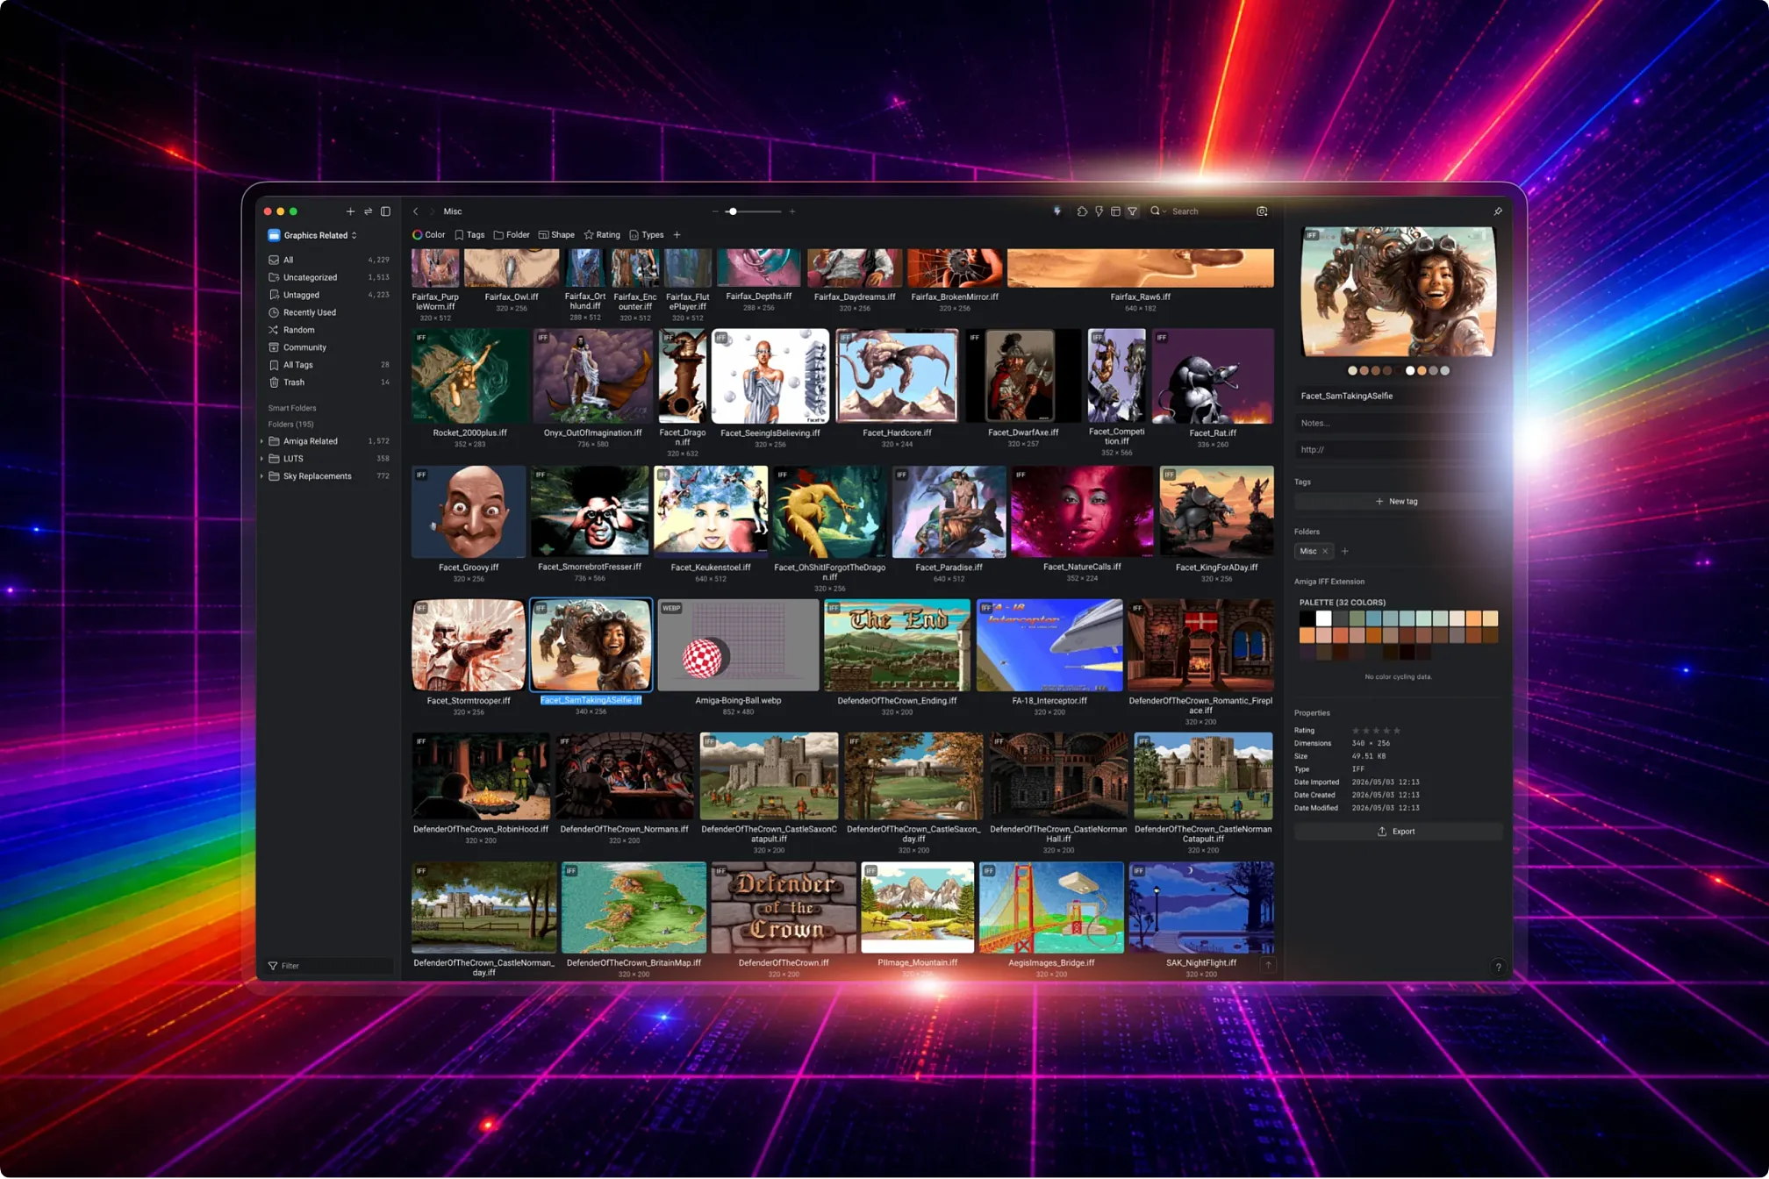Select the Amiga-Boing-Ball.webp thumbnail
The width and height of the screenshot is (1769, 1179).
tap(738, 646)
